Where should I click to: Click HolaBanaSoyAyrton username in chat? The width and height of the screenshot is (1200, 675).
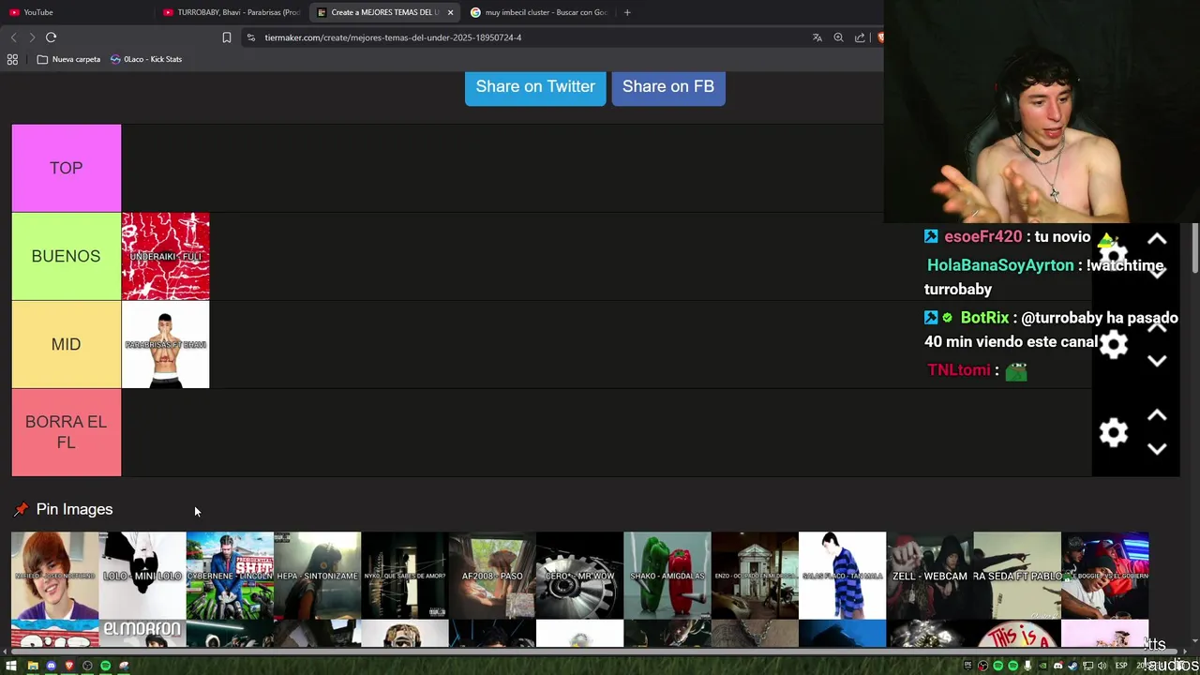tap(1000, 265)
